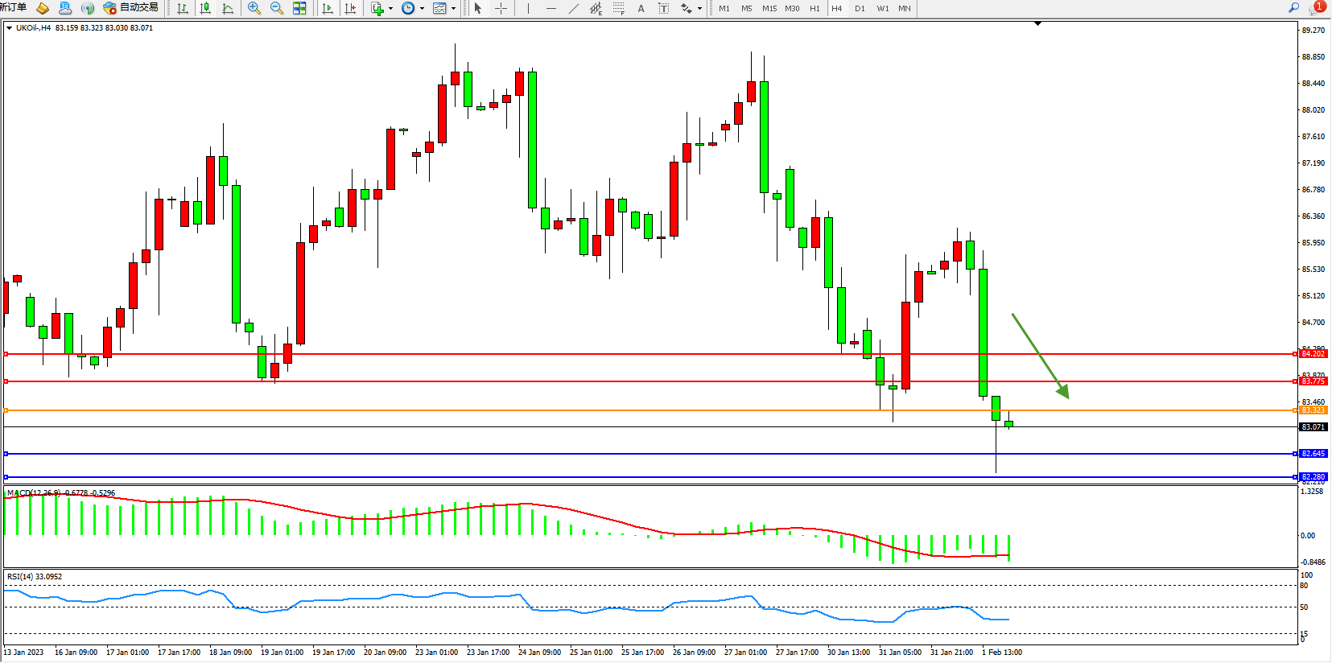Toggle chart auto scroll
Screen dimensions: 1332x663
click(328, 8)
